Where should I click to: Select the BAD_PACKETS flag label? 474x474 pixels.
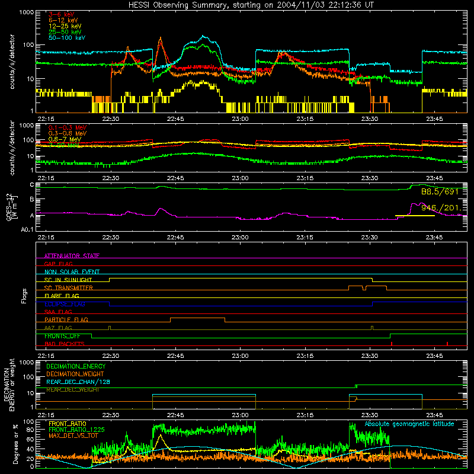(x=65, y=344)
